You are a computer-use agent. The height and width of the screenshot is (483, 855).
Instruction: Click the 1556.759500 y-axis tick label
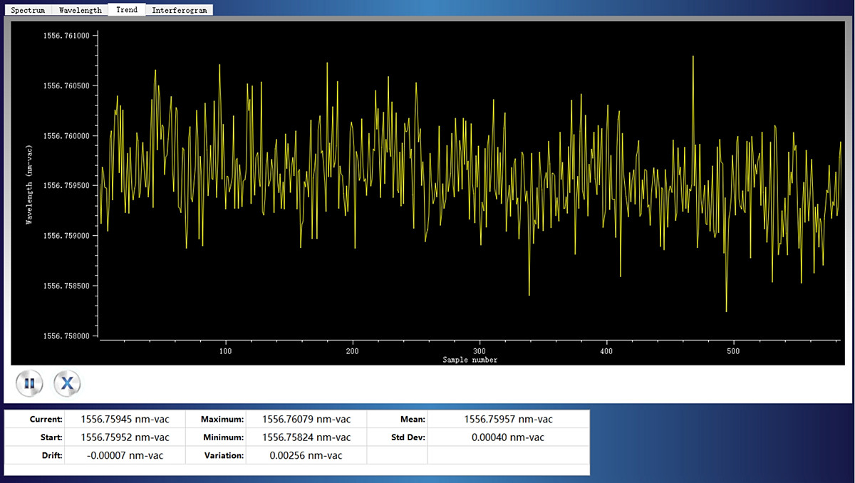pos(66,185)
